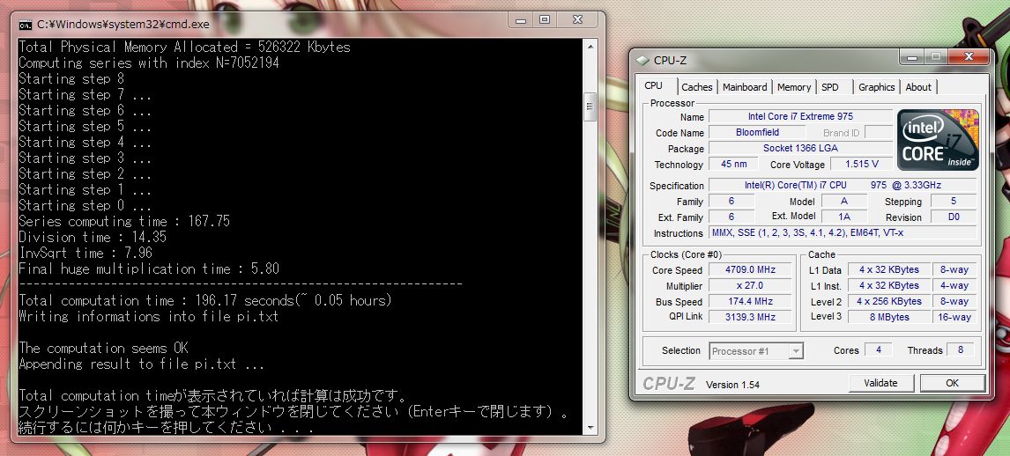The image size is (1010, 456).
Task: Select the Memory tab in CPU-Z
Action: [793, 87]
